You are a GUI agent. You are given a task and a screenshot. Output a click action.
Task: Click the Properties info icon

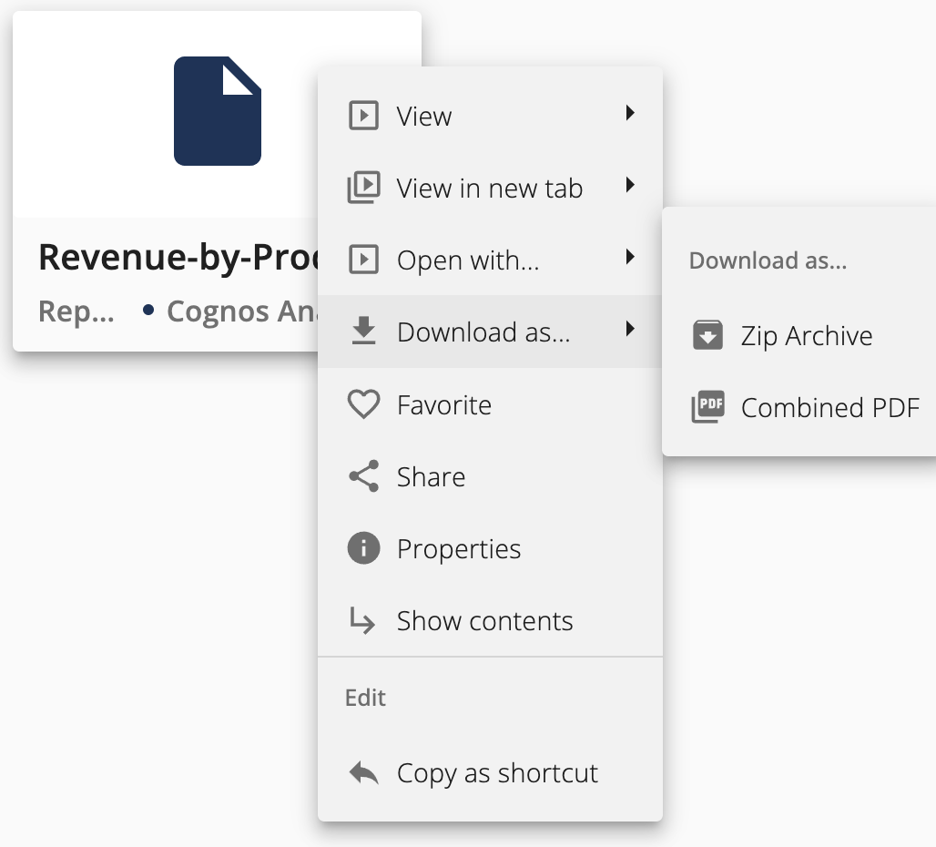pos(363,548)
